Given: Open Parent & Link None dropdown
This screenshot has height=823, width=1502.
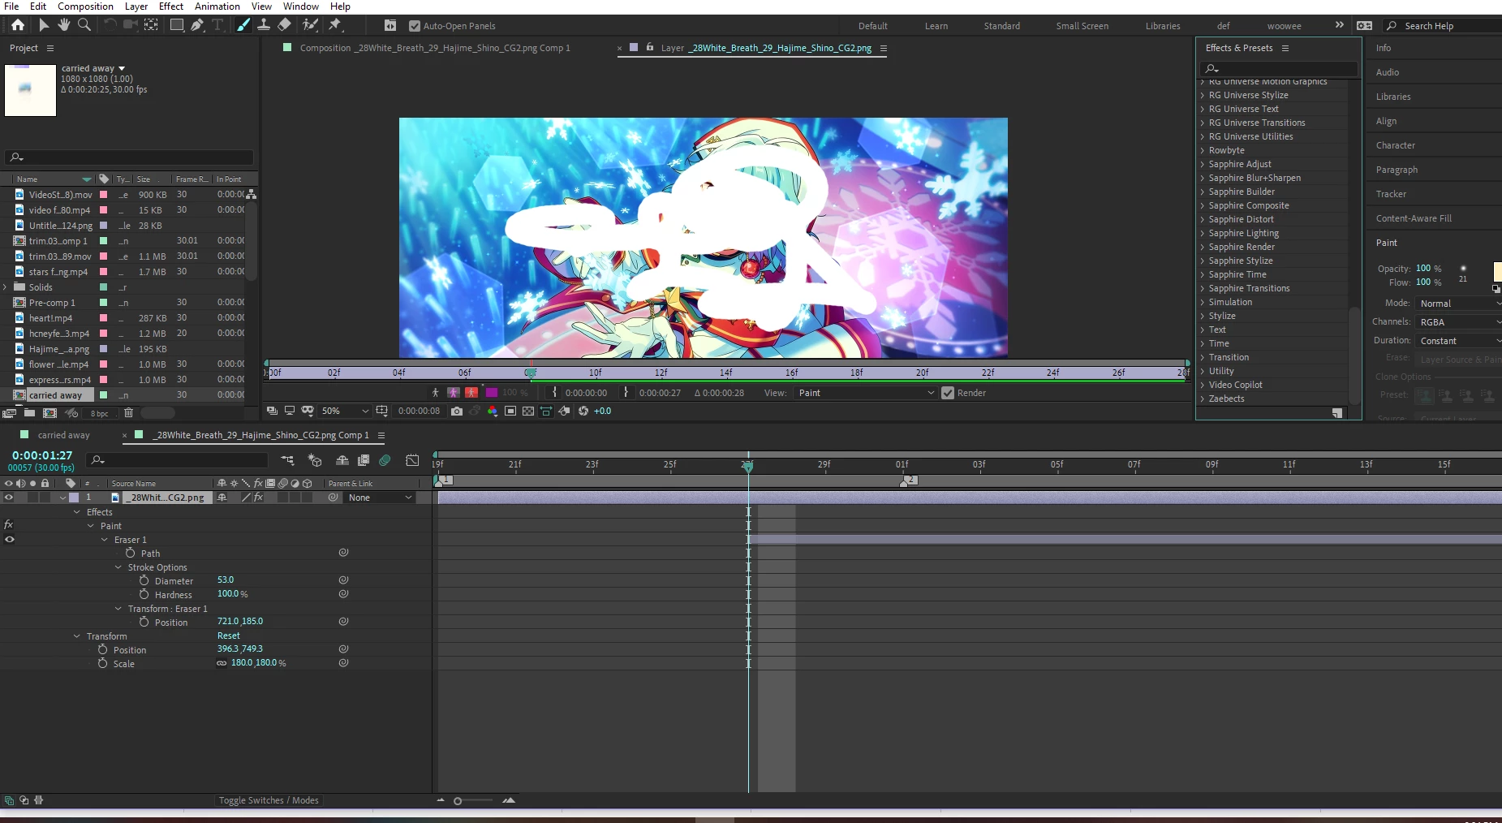Looking at the screenshot, I should pyautogui.click(x=380, y=498).
